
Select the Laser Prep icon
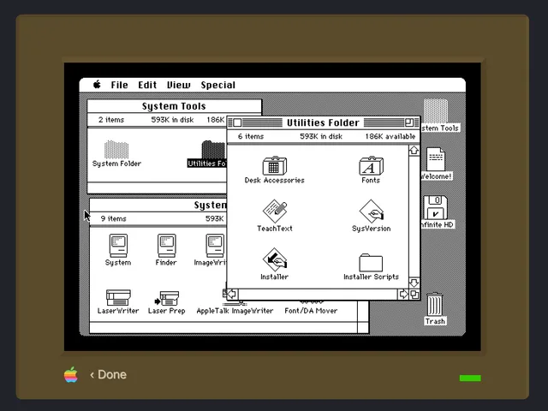(167, 299)
